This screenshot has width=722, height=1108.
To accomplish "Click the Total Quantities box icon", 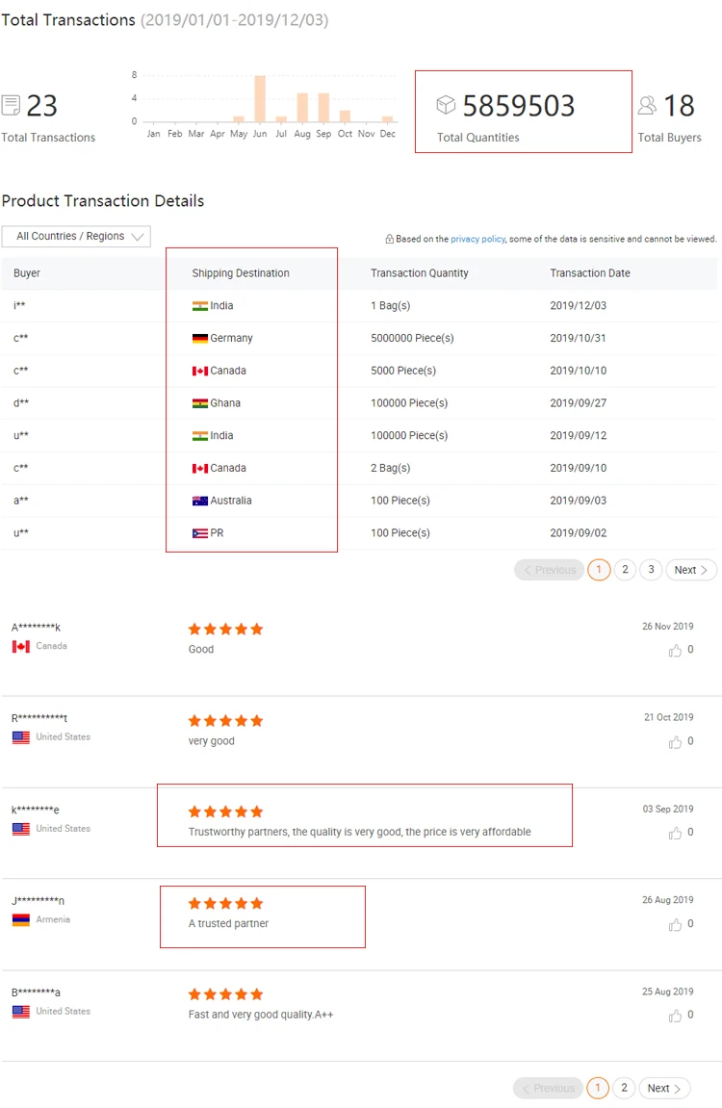I will point(446,105).
